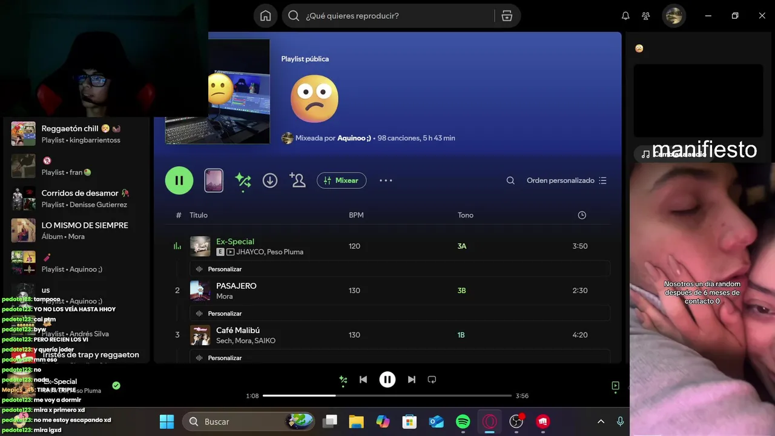Sort tracks by Tono column
The width and height of the screenshot is (775, 436).
point(466,215)
